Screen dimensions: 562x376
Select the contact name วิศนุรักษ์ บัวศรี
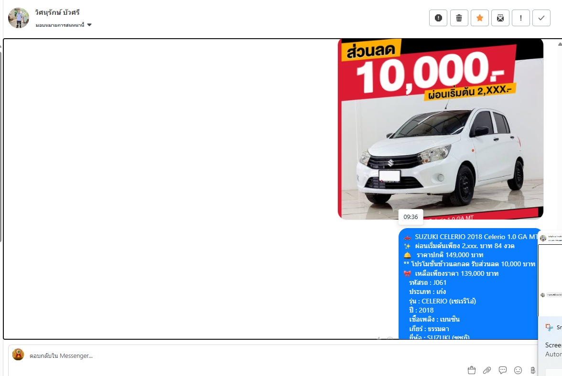[x=57, y=12]
